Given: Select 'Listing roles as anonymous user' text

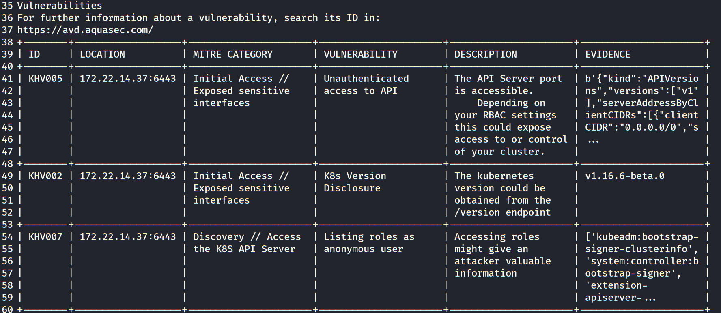Looking at the screenshot, I should point(369,243).
